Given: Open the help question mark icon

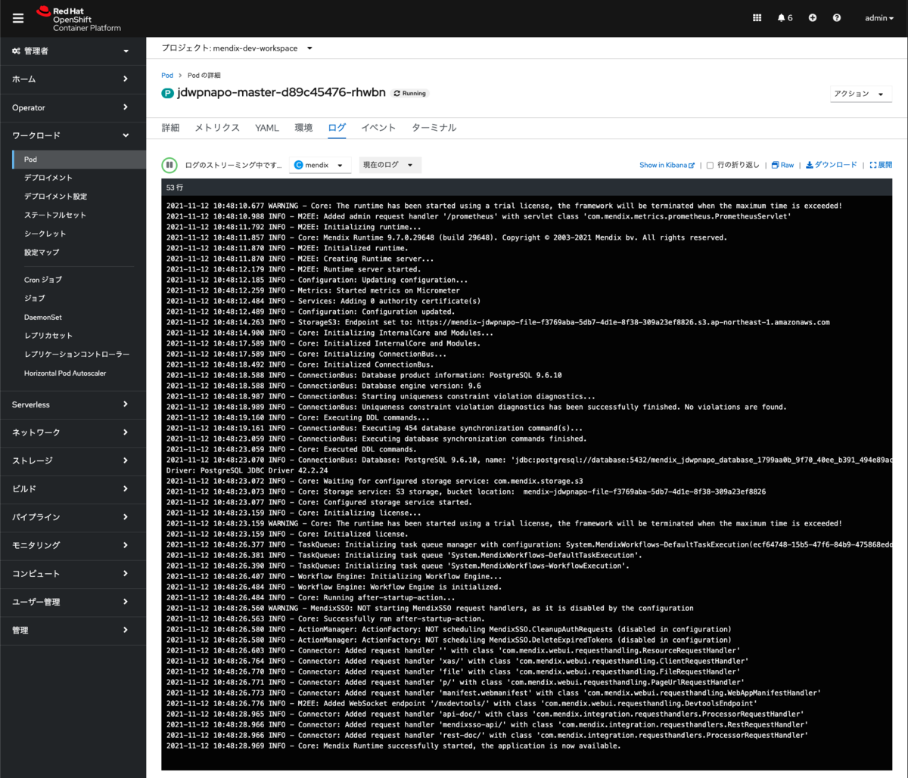Looking at the screenshot, I should [837, 18].
